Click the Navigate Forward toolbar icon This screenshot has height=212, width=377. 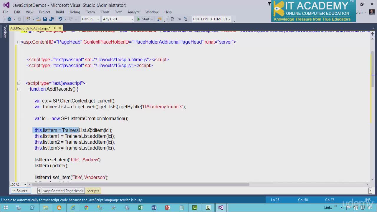19,19
